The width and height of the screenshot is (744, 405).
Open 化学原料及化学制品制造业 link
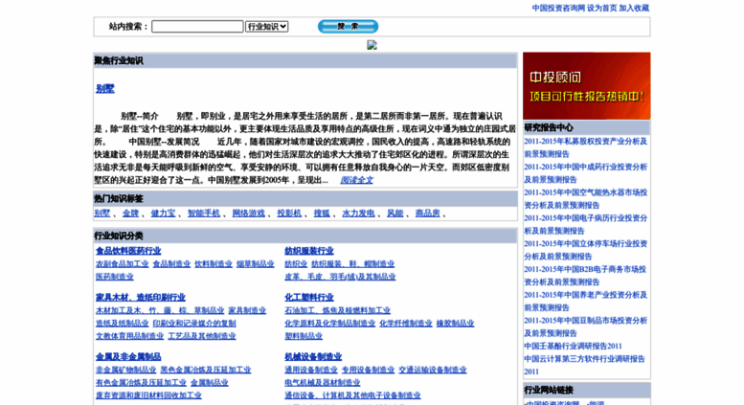(329, 324)
